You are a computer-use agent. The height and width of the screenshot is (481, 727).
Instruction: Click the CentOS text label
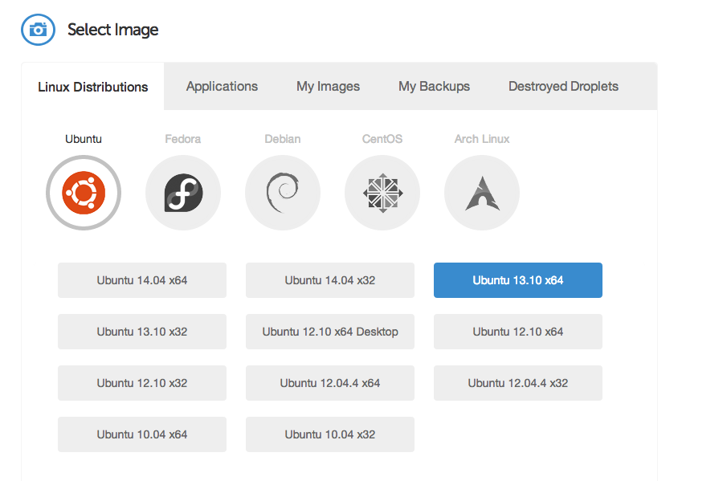pos(382,139)
